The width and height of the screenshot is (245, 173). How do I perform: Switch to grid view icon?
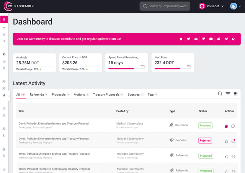(235, 94)
